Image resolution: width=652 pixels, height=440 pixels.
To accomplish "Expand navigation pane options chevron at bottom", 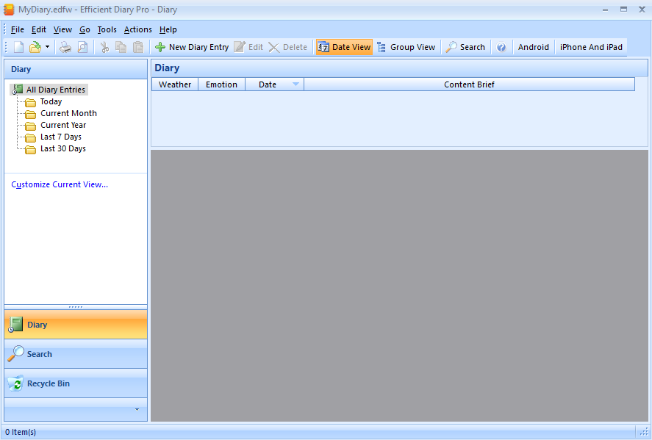I will point(137,410).
